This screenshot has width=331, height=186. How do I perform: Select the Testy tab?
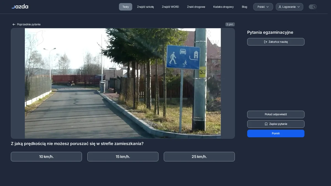126,7
